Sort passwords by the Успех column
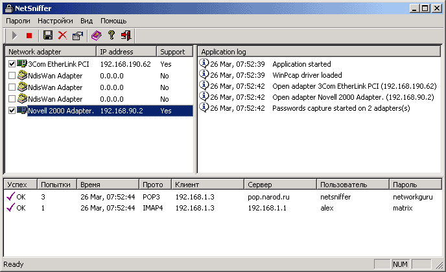Screen dimensions: 446x272 [x=21, y=185]
